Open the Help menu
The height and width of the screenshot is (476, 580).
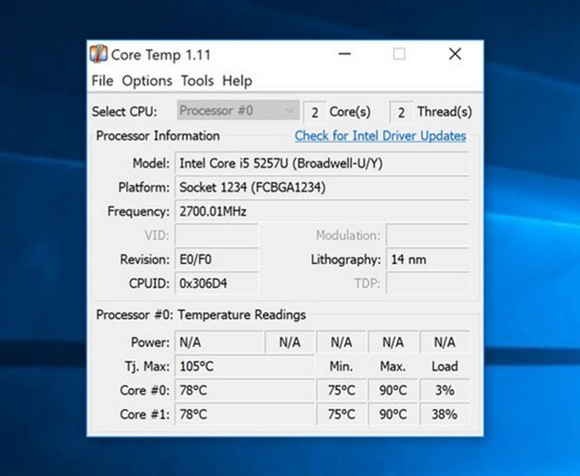(237, 80)
